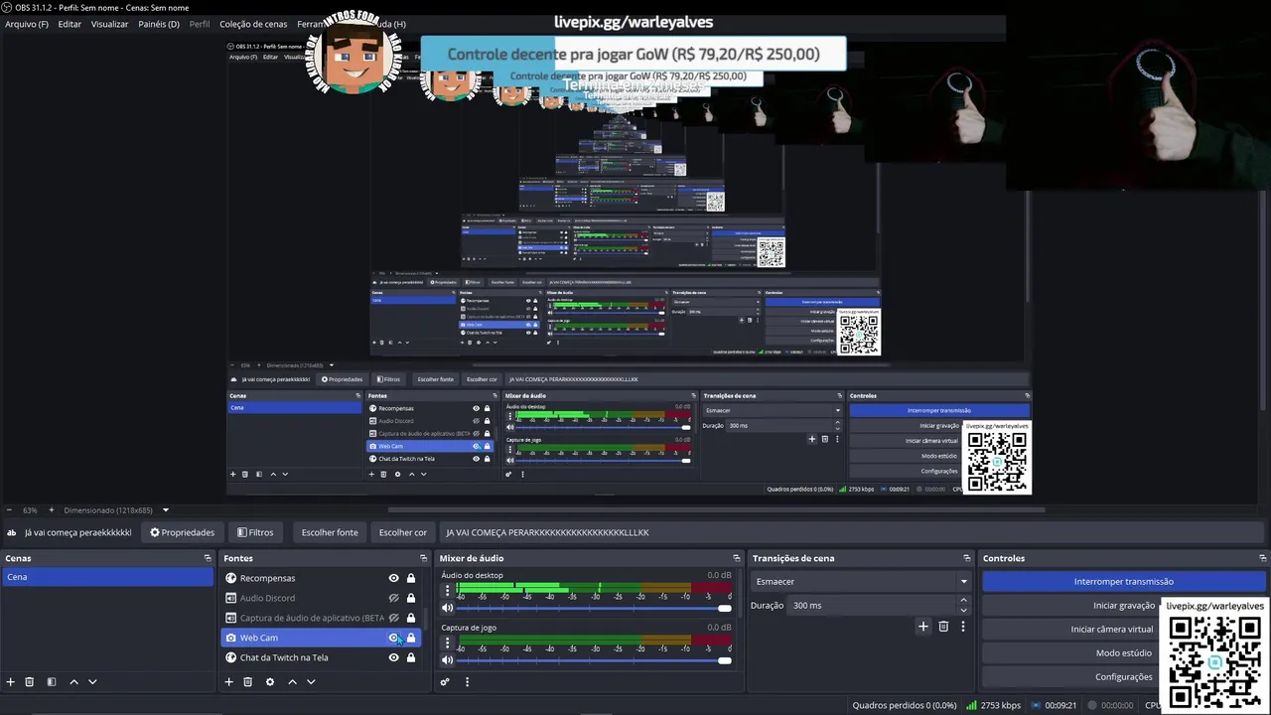Remove scene transition with trash icon
The width and height of the screenshot is (1271, 715).
(x=943, y=627)
